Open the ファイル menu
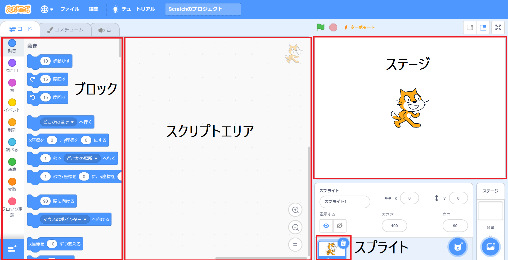 pyautogui.click(x=70, y=9)
